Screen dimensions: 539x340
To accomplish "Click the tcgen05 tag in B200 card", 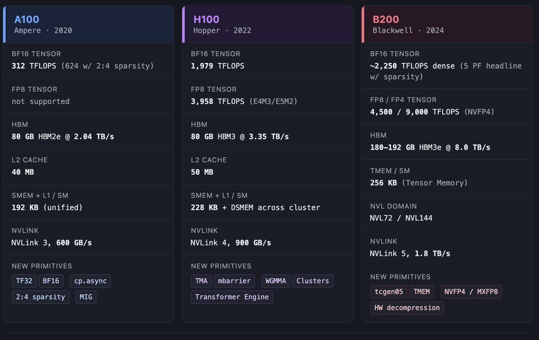I will pyautogui.click(x=389, y=292).
